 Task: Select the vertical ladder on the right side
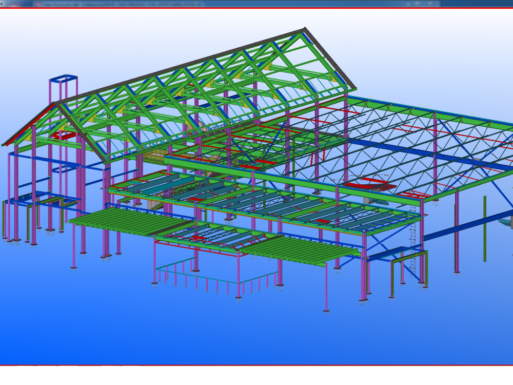pyautogui.click(x=412, y=241)
